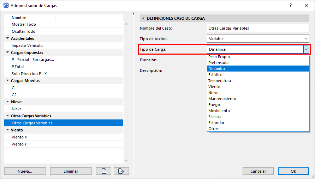Select Impacto Vehículo in the list
Image resolution: width=315 pixels, height=179 pixels.
[x=27, y=45]
